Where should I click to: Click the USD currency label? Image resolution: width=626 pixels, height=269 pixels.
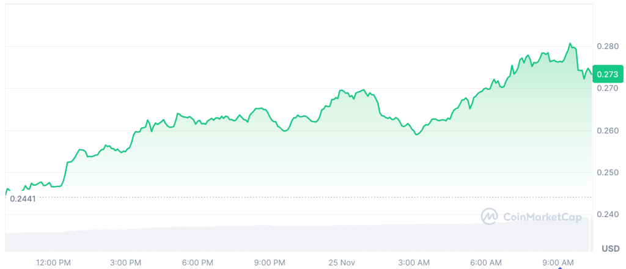pos(610,248)
